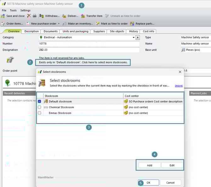Confirm with the OK button
This screenshot has height=187, width=211.
click(x=148, y=183)
